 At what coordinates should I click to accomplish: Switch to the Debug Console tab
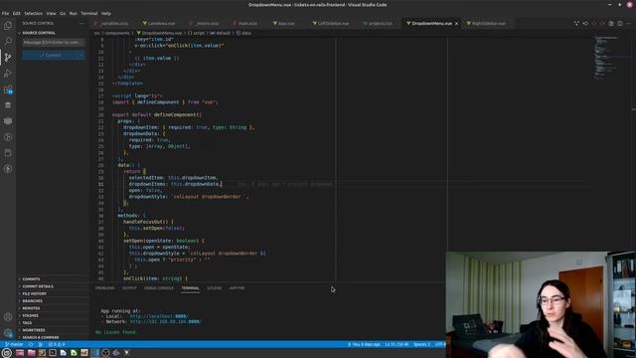click(159, 288)
